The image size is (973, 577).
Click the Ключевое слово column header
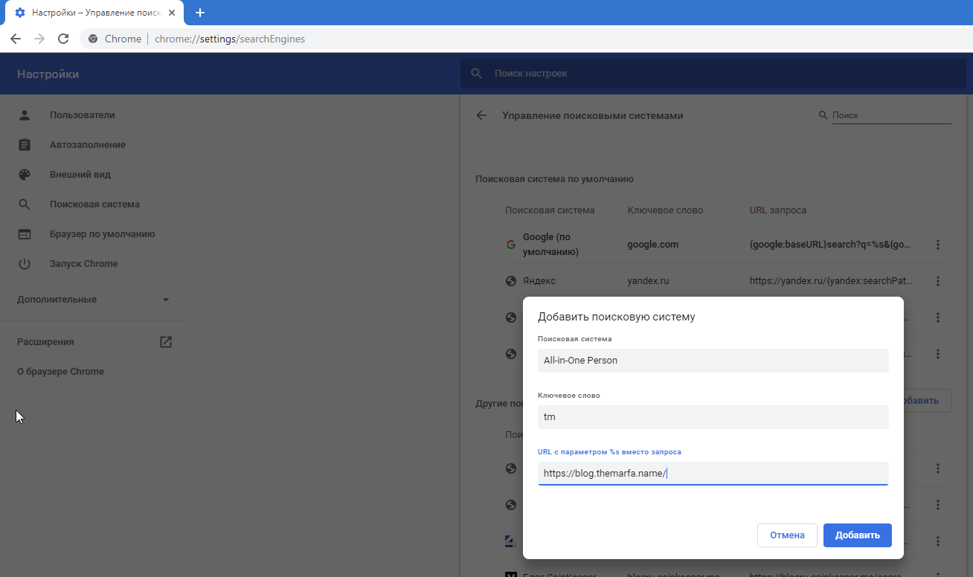pyautogui.click(x=665, y=210)
